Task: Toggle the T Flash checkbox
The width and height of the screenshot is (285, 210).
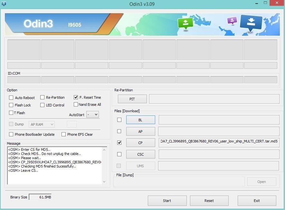Action: click(11, 113)
